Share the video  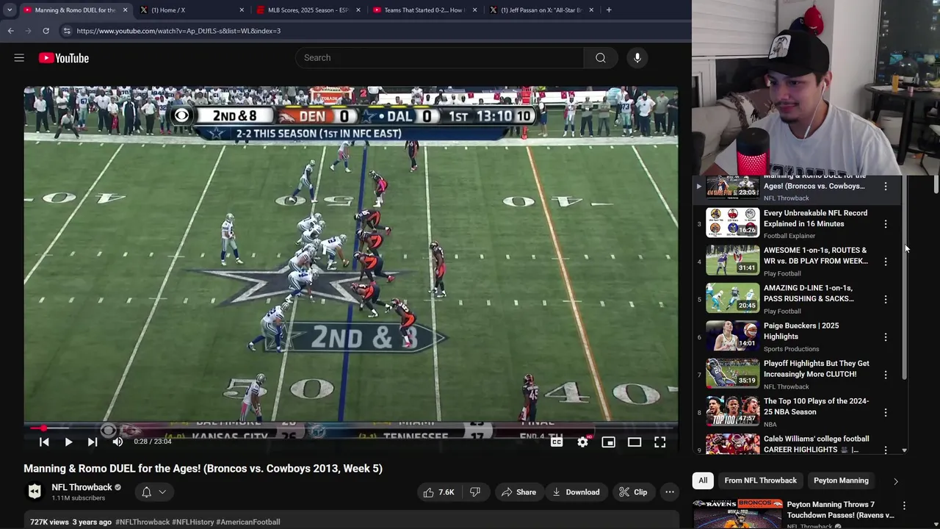tap(518, 492)
